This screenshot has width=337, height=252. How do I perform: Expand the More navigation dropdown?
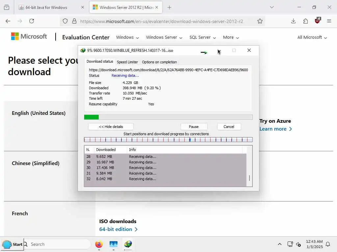[x=231, y=37]
